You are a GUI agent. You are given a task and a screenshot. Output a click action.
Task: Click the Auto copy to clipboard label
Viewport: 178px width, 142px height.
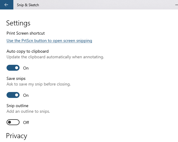pos(28,51)
